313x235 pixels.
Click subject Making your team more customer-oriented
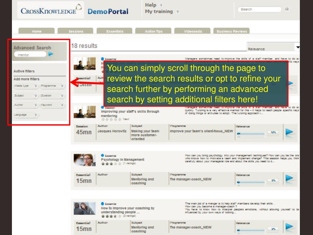coord(145,135)
